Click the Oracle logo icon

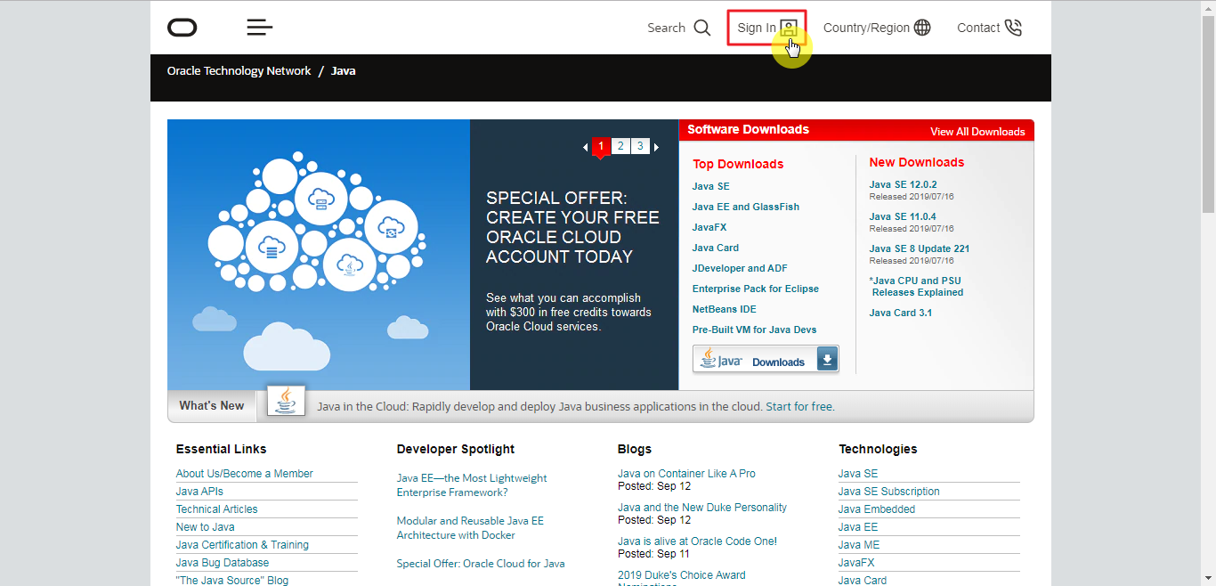tap(182, 28)
